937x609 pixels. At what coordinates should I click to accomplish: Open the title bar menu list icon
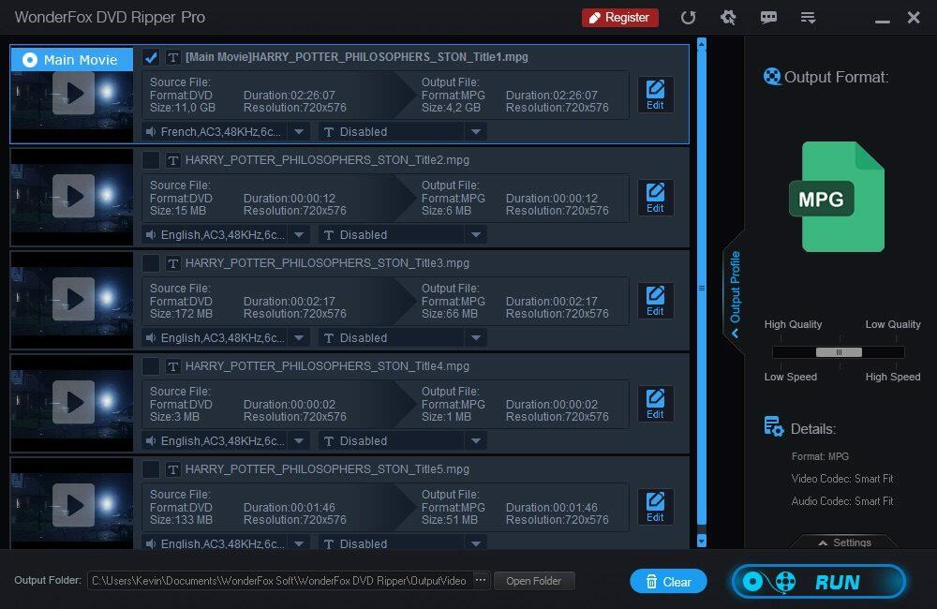[x=808, y=18]
